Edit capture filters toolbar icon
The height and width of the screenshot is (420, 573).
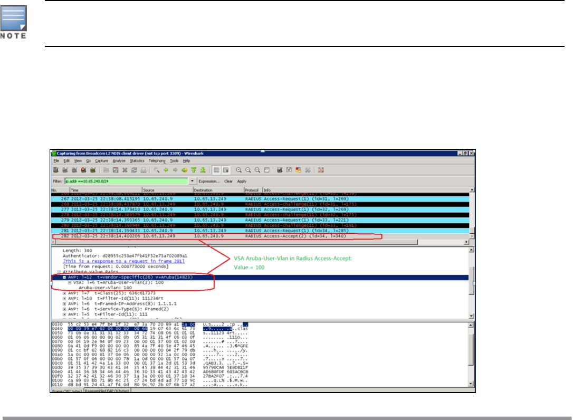pyautogui.click(x=280, y=170)
